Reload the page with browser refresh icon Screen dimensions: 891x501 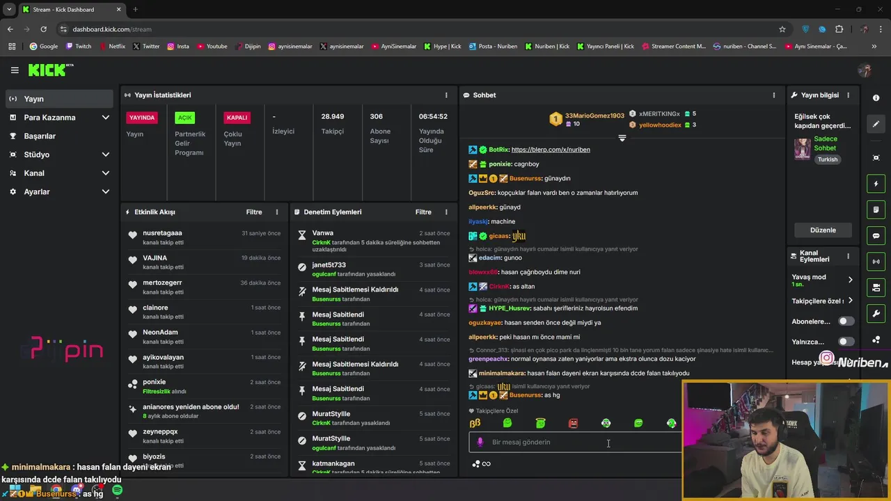(x=43, y=29)
